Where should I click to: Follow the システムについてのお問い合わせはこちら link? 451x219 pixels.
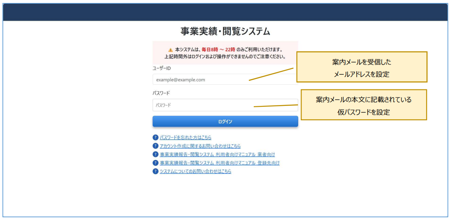[195, 171]
